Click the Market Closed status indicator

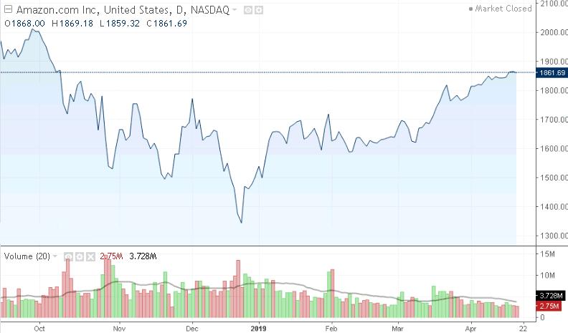pyautogui.click(x=503, y=9)
